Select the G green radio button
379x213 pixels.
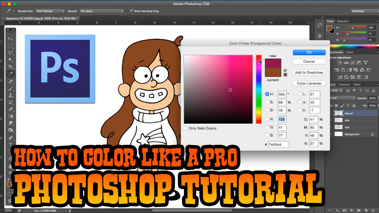(267, 127)
